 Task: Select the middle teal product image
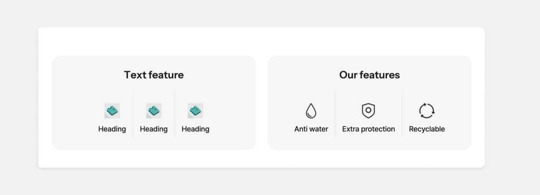(x=153, y=111)
